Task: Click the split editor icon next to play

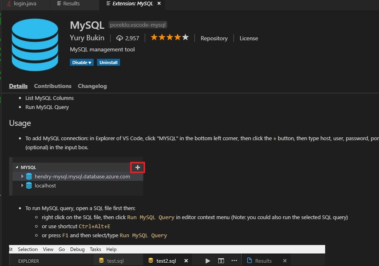Action: pyautogui.click(x=221, y=261)
